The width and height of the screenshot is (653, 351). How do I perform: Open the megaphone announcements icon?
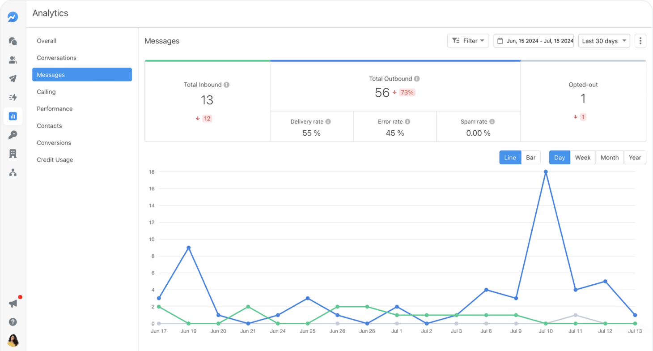click(x=13, y=303)
